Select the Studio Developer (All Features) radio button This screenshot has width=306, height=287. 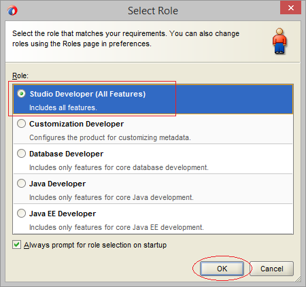click(21, 94)
